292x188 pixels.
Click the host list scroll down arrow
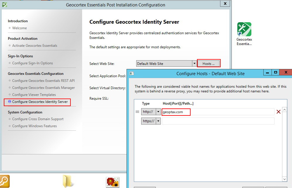284,179
